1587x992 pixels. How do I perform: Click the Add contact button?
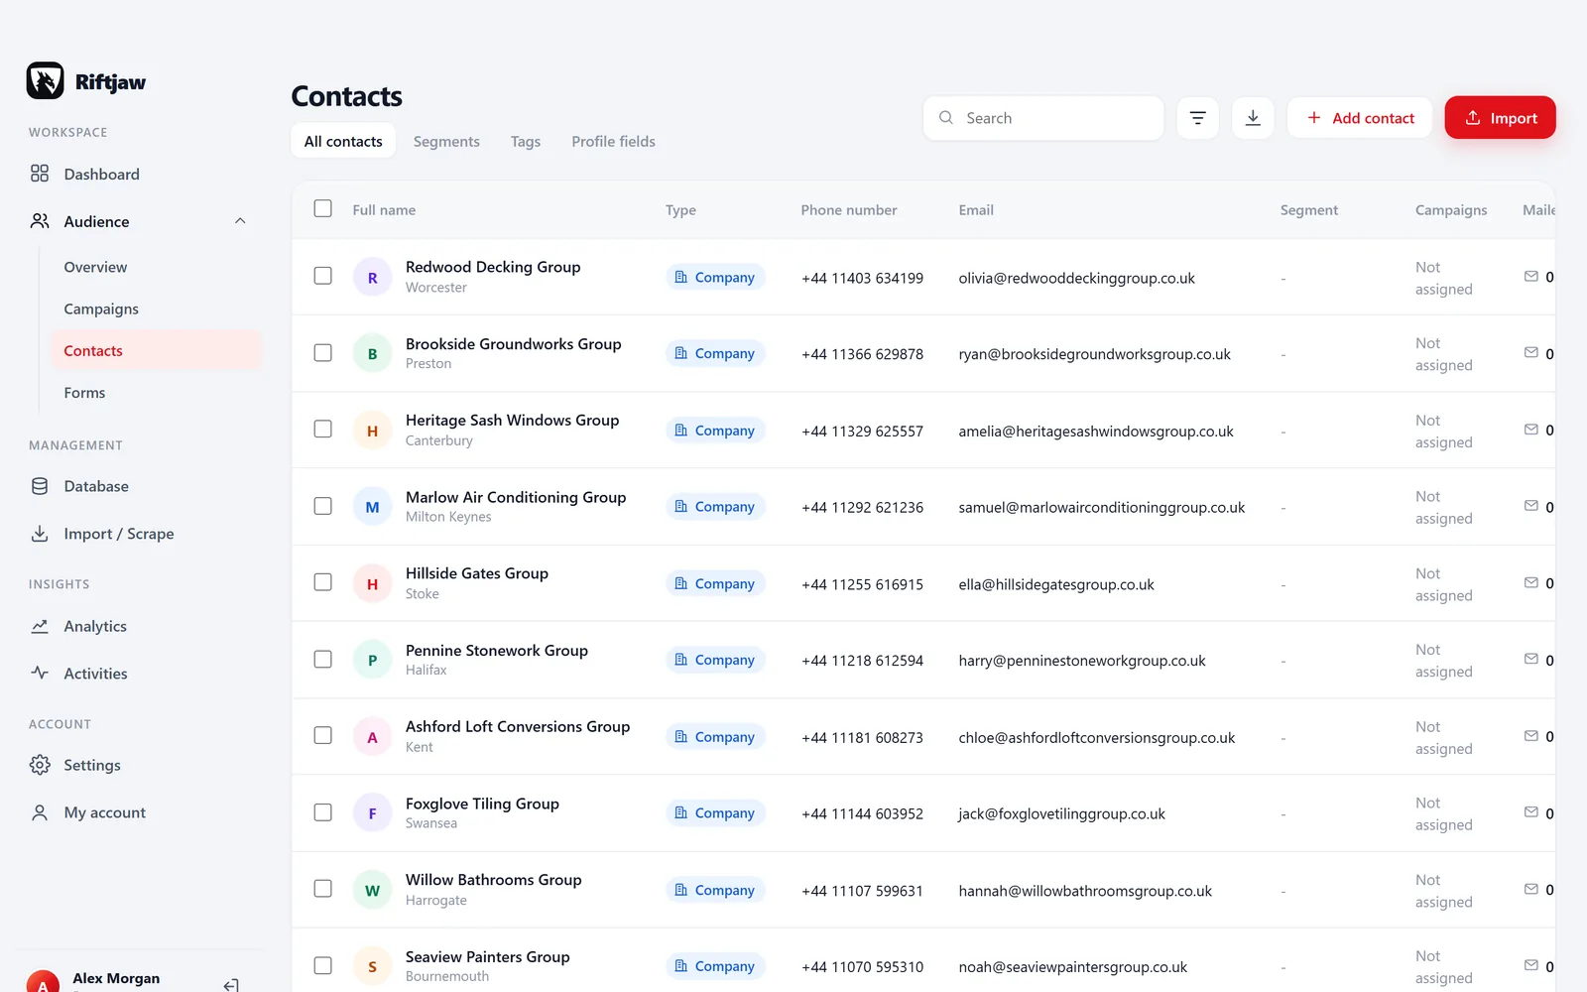1360,118
